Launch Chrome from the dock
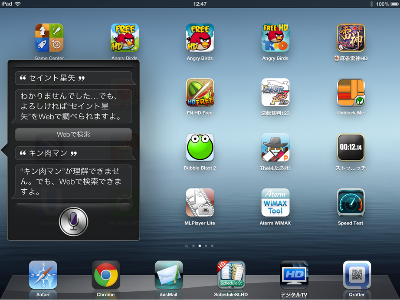The width and height of the screenshot is (400, 300). pos(105,275)
